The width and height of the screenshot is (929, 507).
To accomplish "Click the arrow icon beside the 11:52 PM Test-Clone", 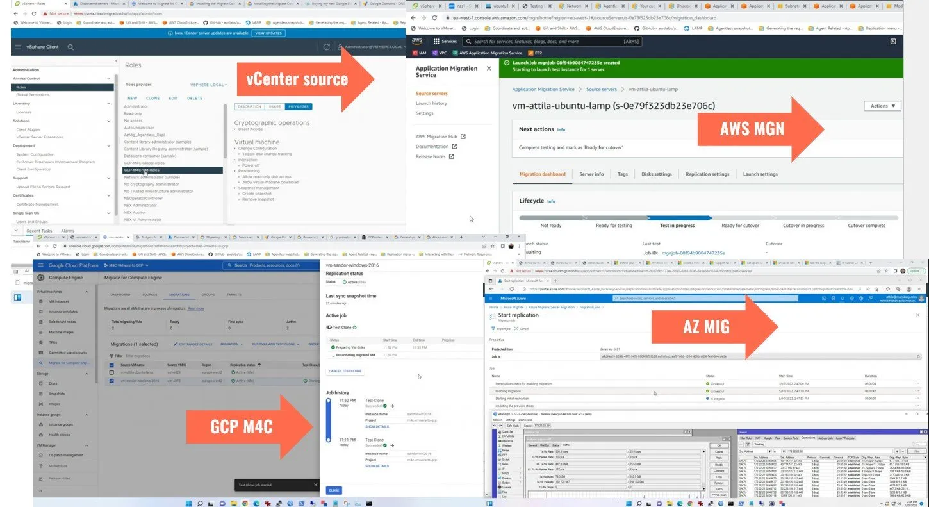I will pos(392,406).
